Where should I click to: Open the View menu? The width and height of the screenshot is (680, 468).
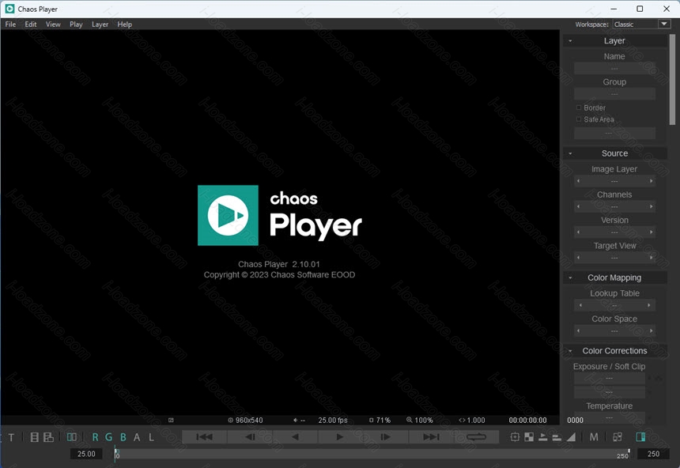[53, 25]
